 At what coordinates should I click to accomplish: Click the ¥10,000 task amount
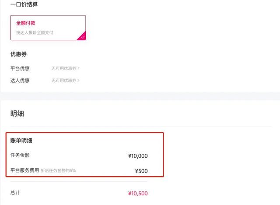138,156
